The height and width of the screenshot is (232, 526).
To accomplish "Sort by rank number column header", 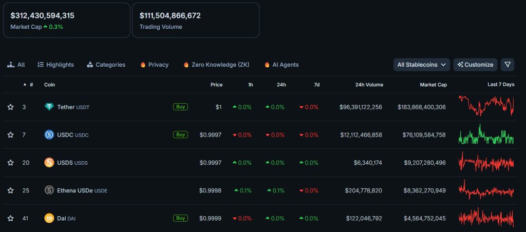I will click(31, 85).
